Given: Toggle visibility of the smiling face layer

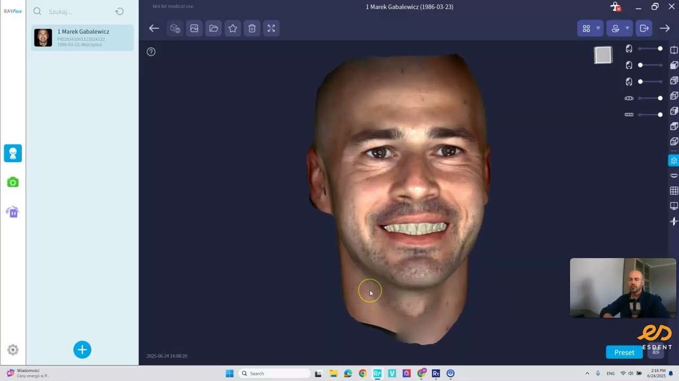Looking at the screenshot, I should point(629,49).
